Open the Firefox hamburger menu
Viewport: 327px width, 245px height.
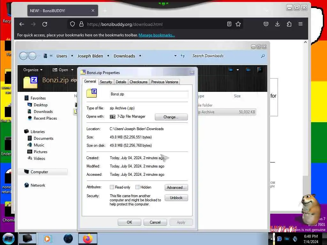coord(300,24)
